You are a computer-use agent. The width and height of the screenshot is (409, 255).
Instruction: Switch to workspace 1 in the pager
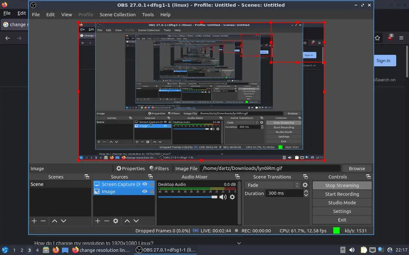coord(14,250)
